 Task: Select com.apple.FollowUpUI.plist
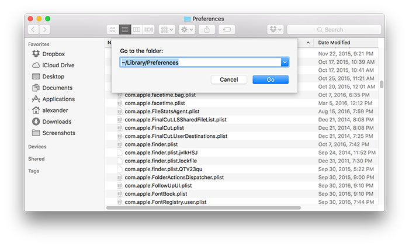coord(158,185)
